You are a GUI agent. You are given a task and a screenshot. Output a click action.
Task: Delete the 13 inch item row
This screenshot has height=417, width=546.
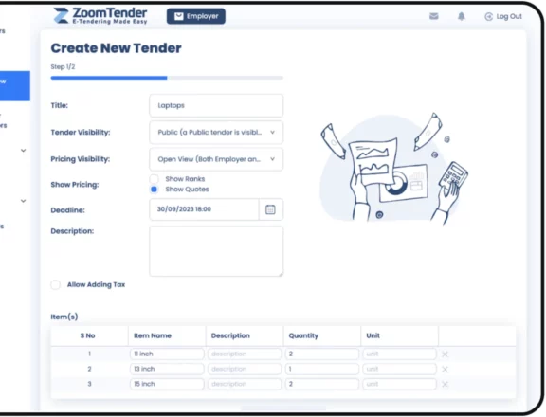pos(445,370)
